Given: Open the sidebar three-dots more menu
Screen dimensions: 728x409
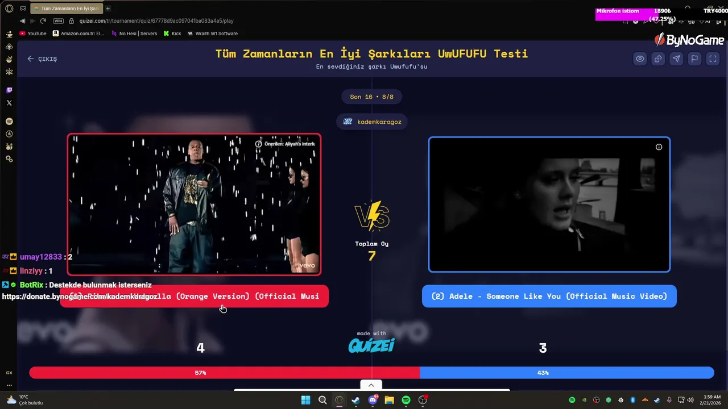Looking at the screenshot, I should point(9,385).
